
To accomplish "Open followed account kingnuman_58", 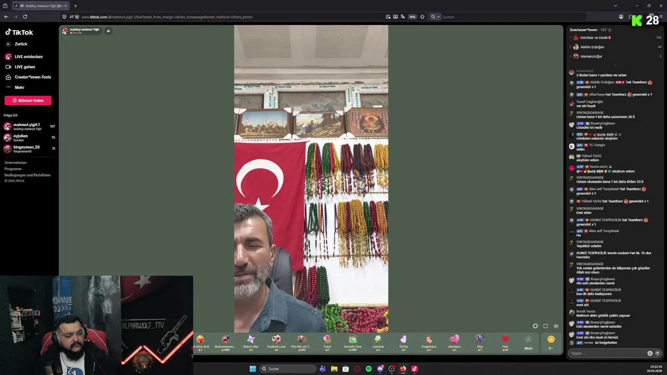I will point(29,148).
